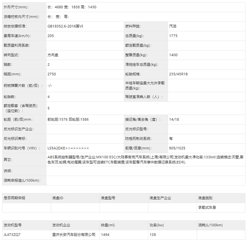
Task: Click the 接近角/离去角 label
Action: tap(143, 120)
